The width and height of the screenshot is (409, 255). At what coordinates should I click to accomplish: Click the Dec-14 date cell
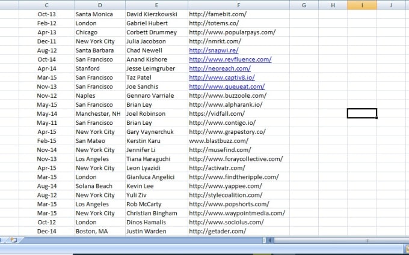tap(46, 232)
